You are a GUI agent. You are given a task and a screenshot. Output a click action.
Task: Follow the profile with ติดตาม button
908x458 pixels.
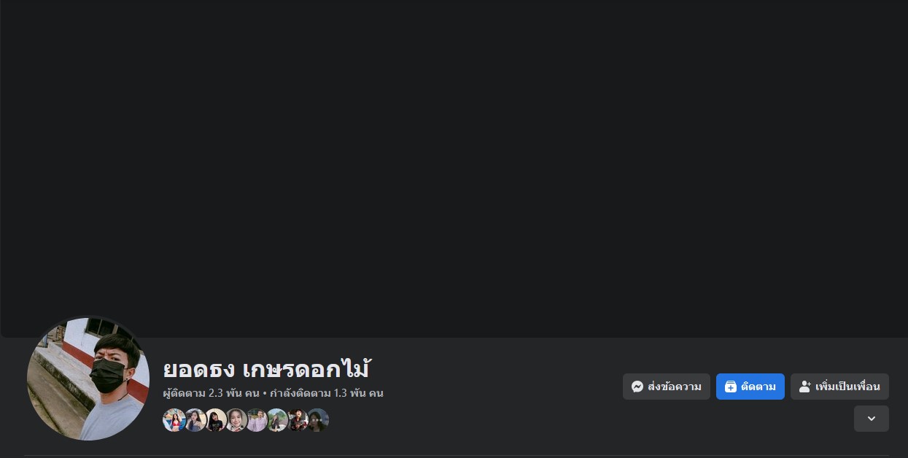coord(750,387)
